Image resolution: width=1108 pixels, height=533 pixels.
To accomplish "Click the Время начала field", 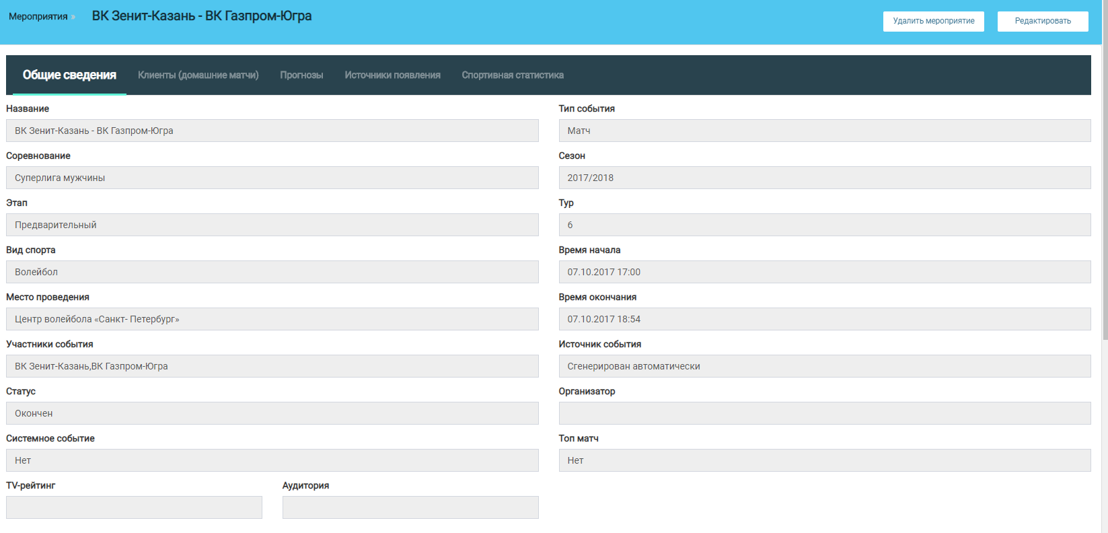I will click(824, 272).
